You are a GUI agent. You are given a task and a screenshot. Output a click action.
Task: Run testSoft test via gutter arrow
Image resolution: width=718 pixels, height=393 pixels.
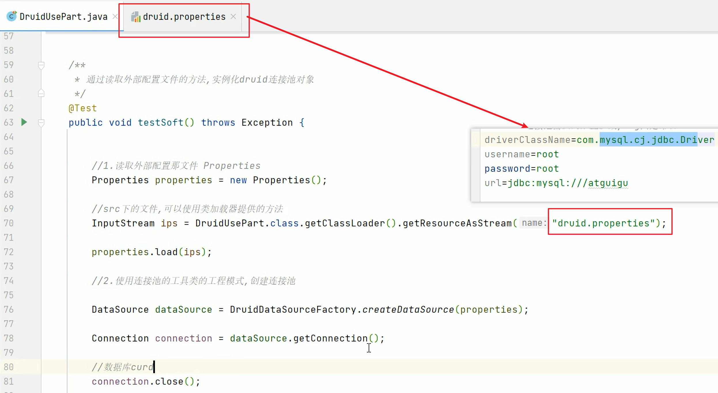click(x=24, y=122)
